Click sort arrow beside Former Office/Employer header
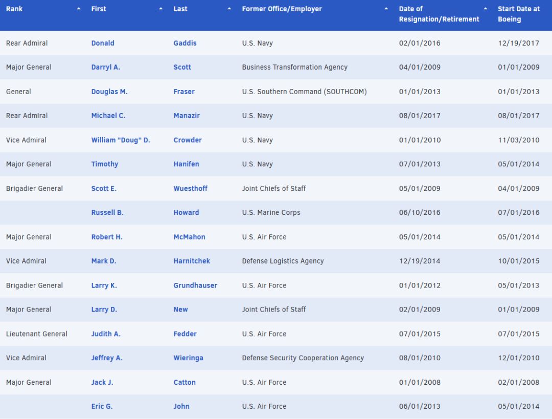This screenshot has width=552, height=419. pos(386,9)
